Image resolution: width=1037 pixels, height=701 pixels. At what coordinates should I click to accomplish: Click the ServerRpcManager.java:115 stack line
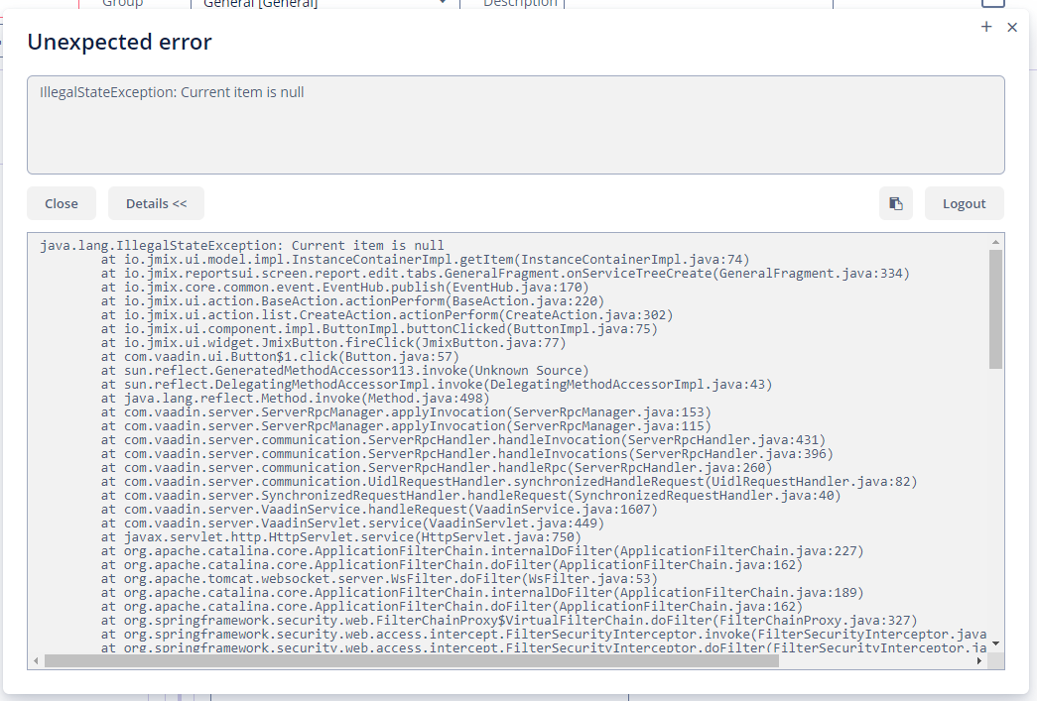[406, 426]
